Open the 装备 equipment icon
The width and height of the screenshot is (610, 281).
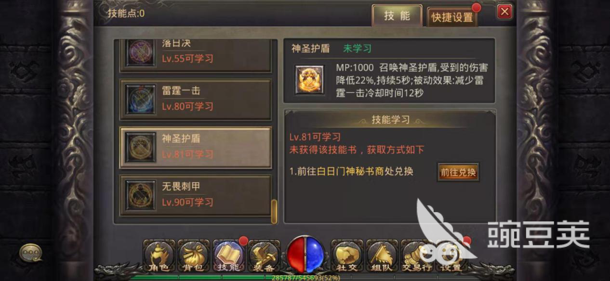pyautogui.click(x=264, y=255)
